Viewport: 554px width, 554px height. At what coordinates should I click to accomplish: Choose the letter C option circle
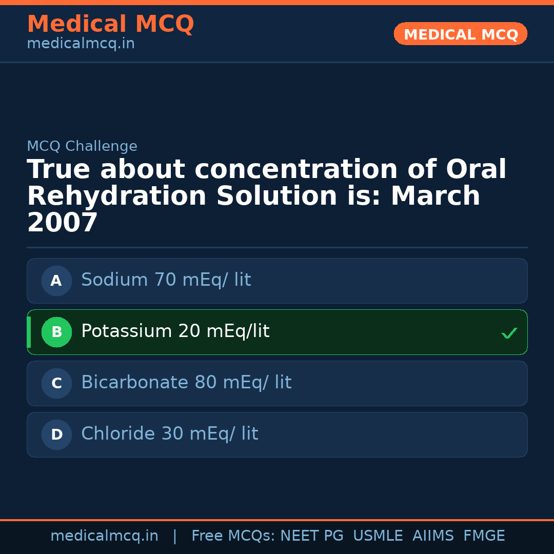point(56,383)
